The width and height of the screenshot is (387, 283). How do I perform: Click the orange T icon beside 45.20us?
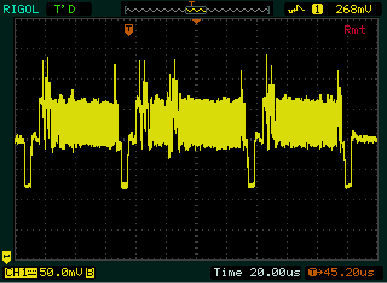click(312, 273)
